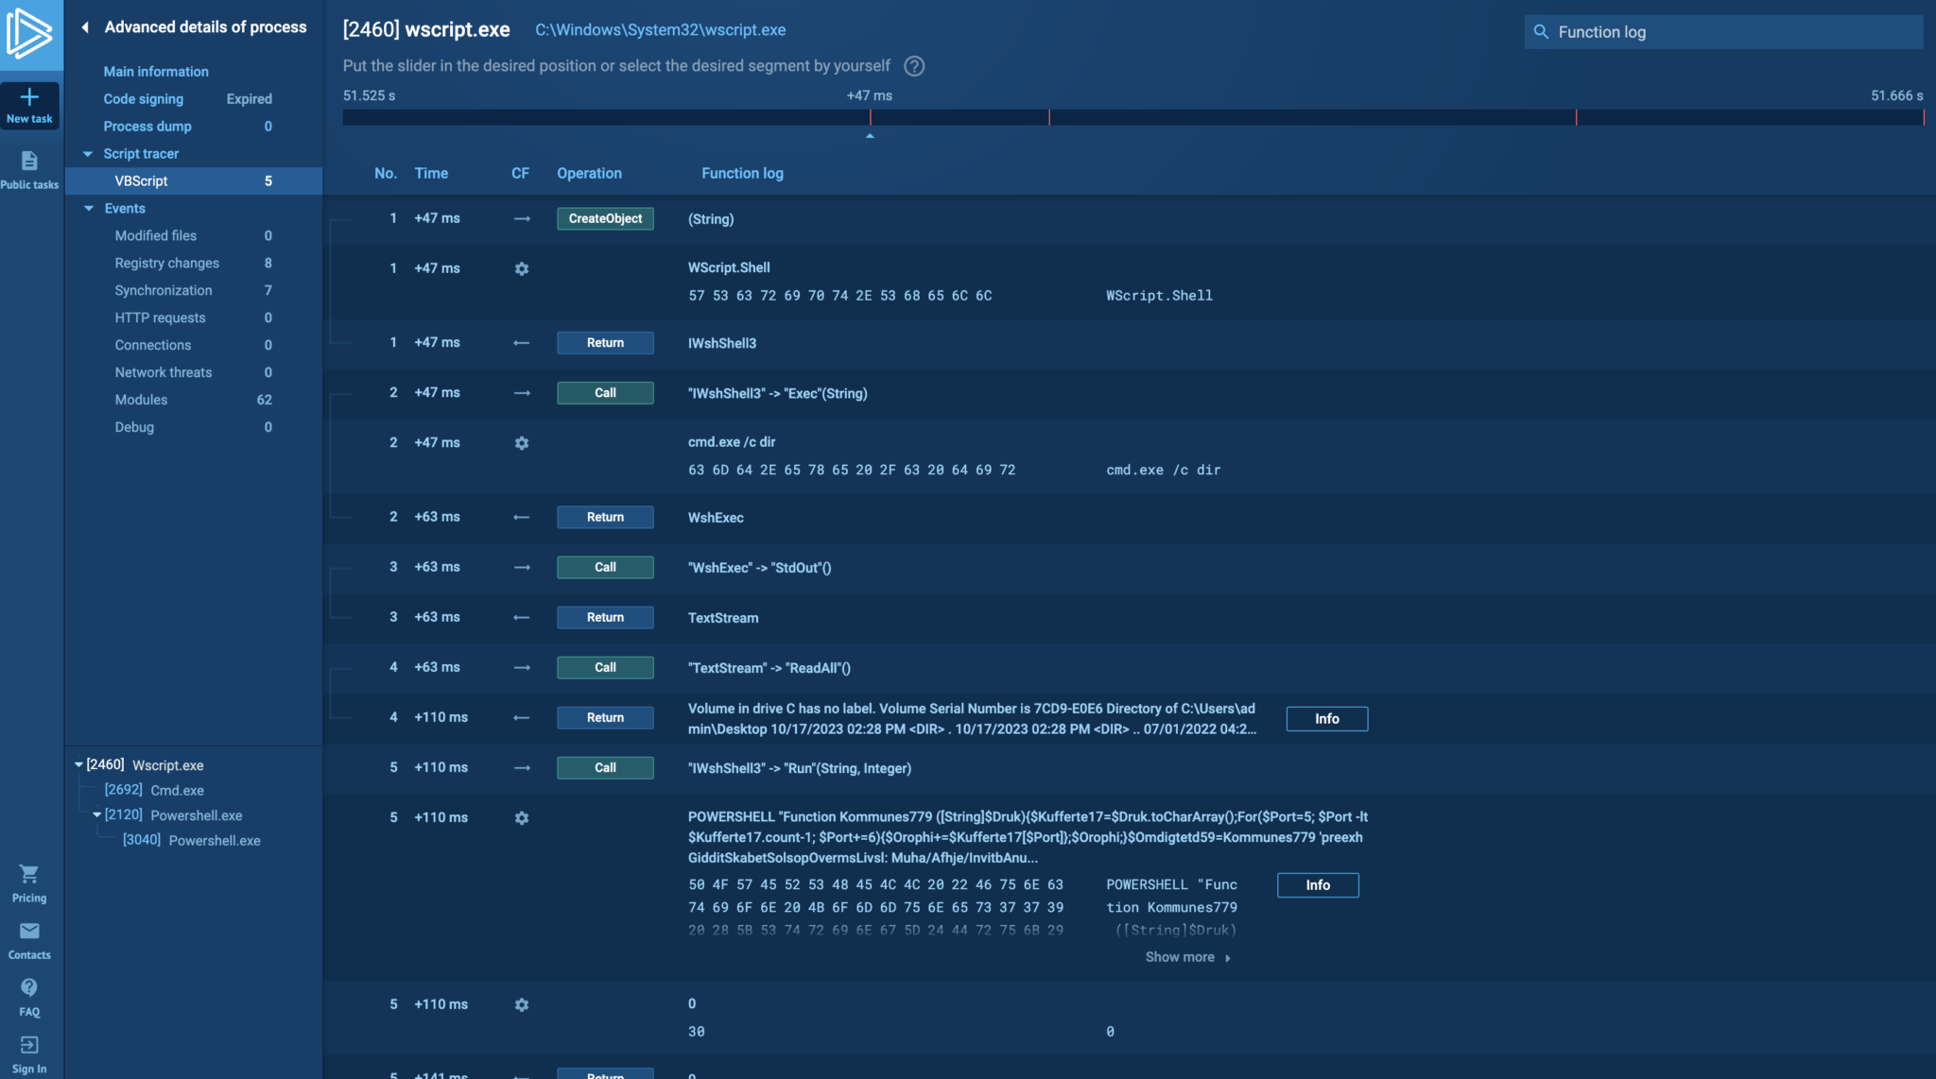The image size is (1936, 1079).
Task: Click the back arrow beside Advanced details
Action: 85,27
